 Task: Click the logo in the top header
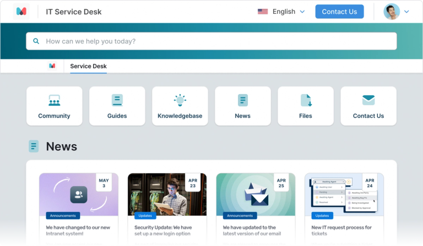21,12
